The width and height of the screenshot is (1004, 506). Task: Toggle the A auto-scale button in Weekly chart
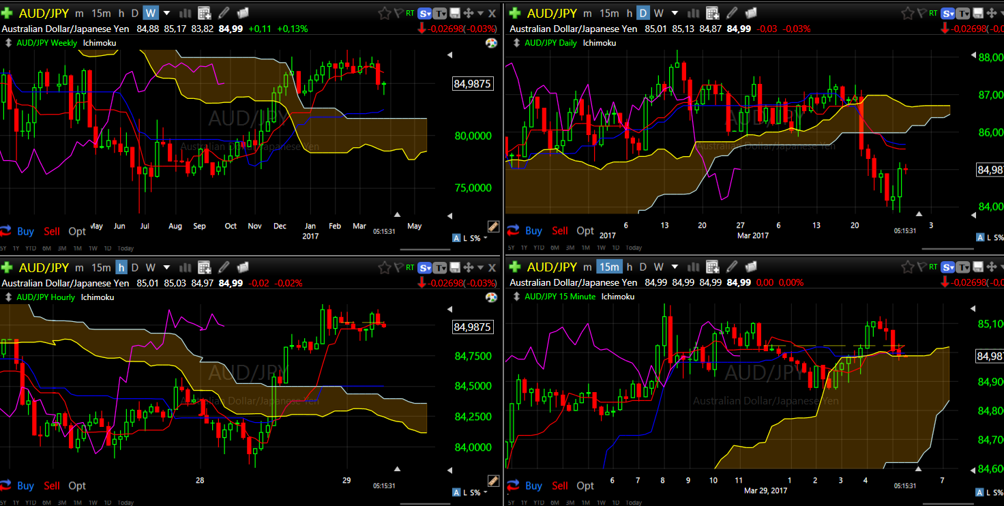coord(456,237)
